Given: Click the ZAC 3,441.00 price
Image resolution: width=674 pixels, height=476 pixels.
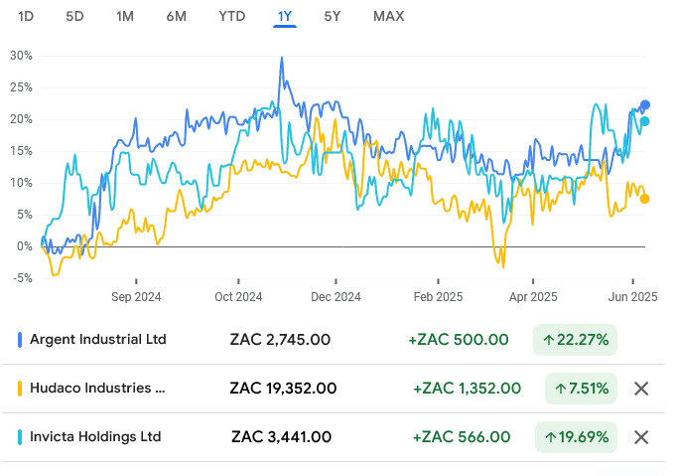Looking at the screenshot, I should click(x=281, y=437).
